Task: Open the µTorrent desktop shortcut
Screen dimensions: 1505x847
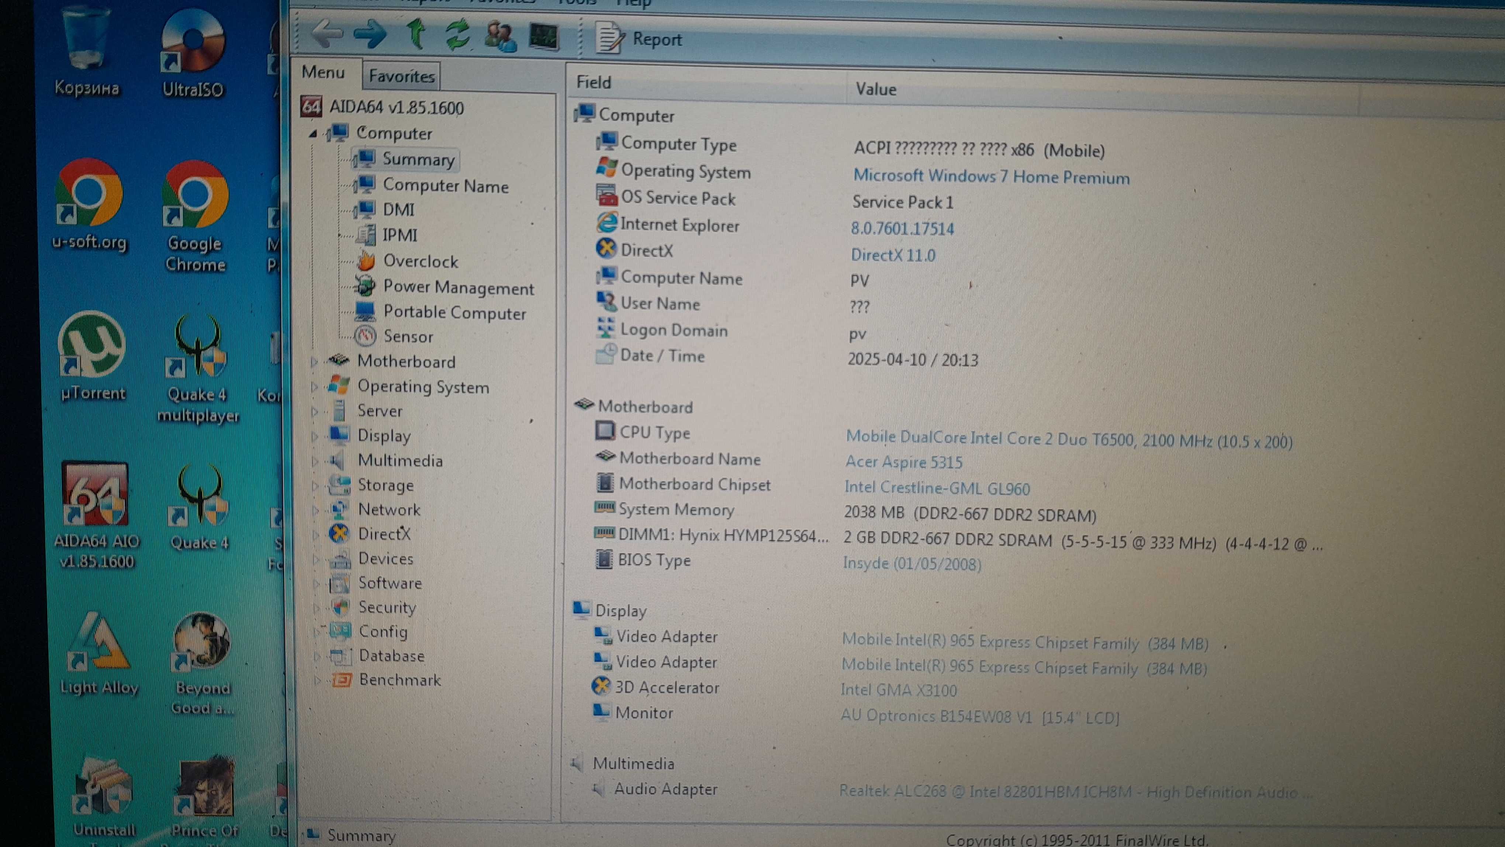Action: [x=92, y=356]
